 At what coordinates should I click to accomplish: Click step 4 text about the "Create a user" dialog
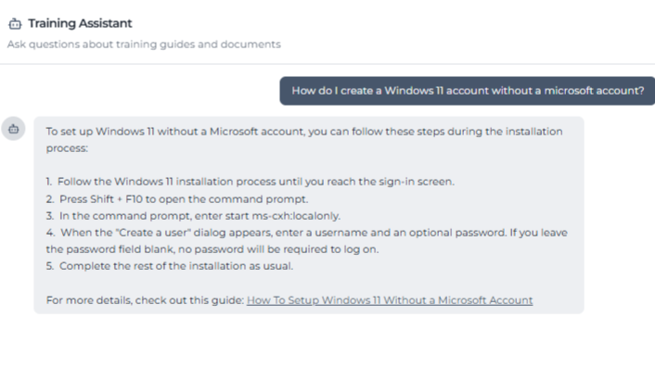(x=306, y=241)
